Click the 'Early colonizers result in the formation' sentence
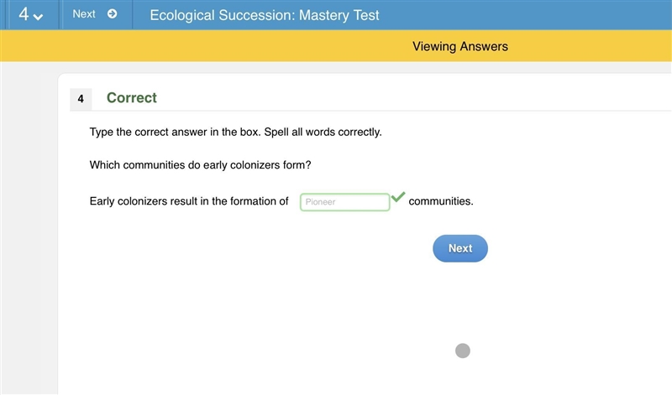Viewport: 672px width, 395px height. pyautogui.click(x=188, y=201)
